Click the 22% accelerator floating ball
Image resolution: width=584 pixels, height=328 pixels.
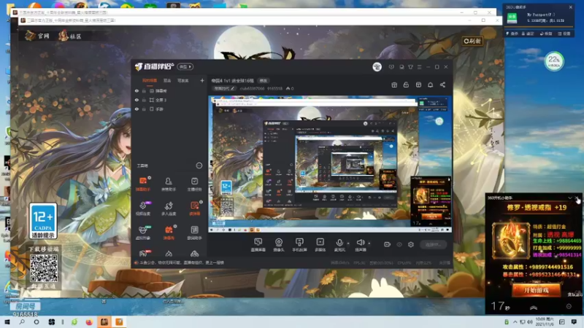point(554,61)
